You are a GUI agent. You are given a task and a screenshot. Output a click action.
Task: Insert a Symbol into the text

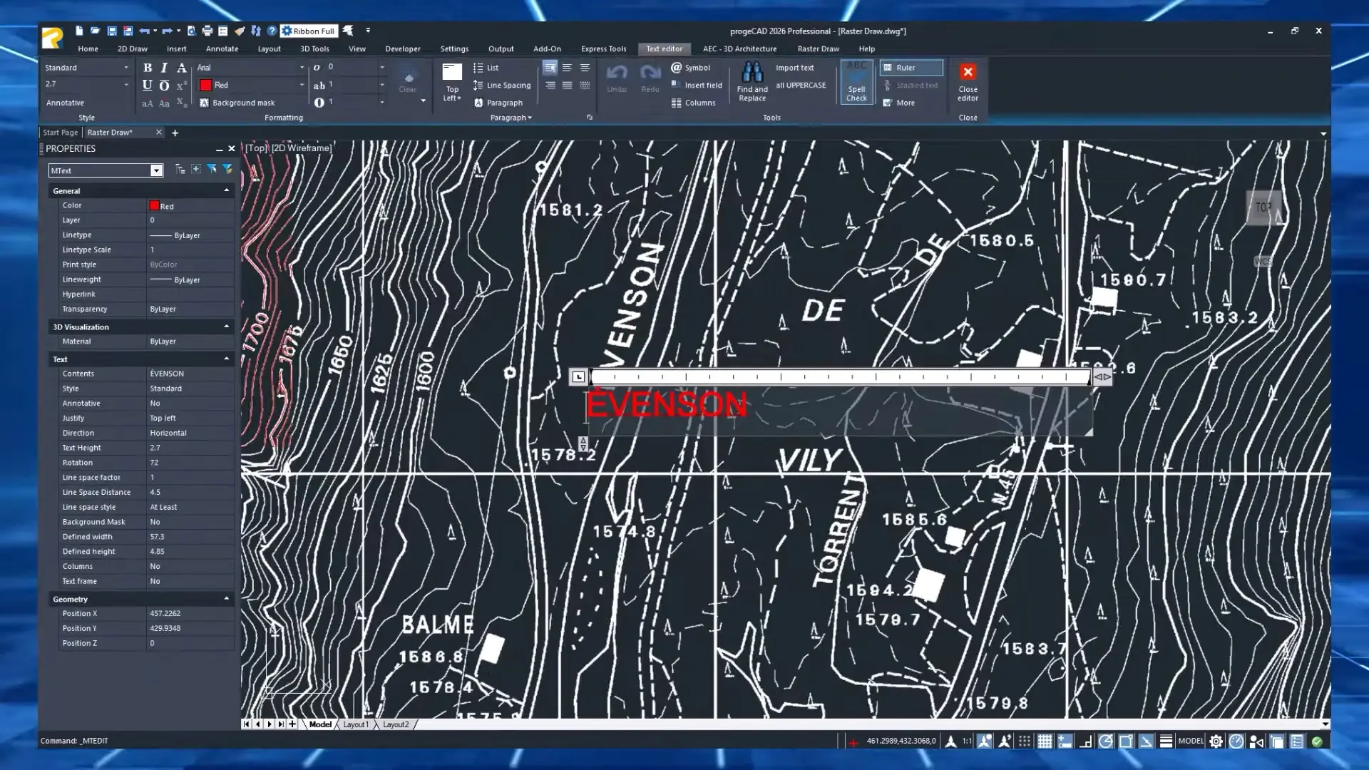pos(690,68)
